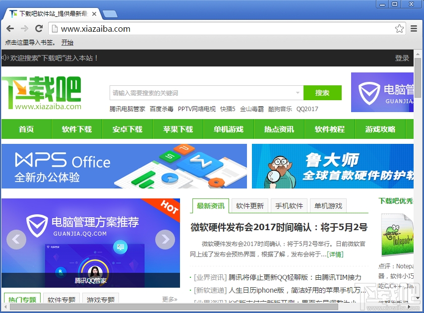The height and width of the screenshot is (313, 424).
Task: Open 软件下载 navigation item
Action: click(77, 129)
